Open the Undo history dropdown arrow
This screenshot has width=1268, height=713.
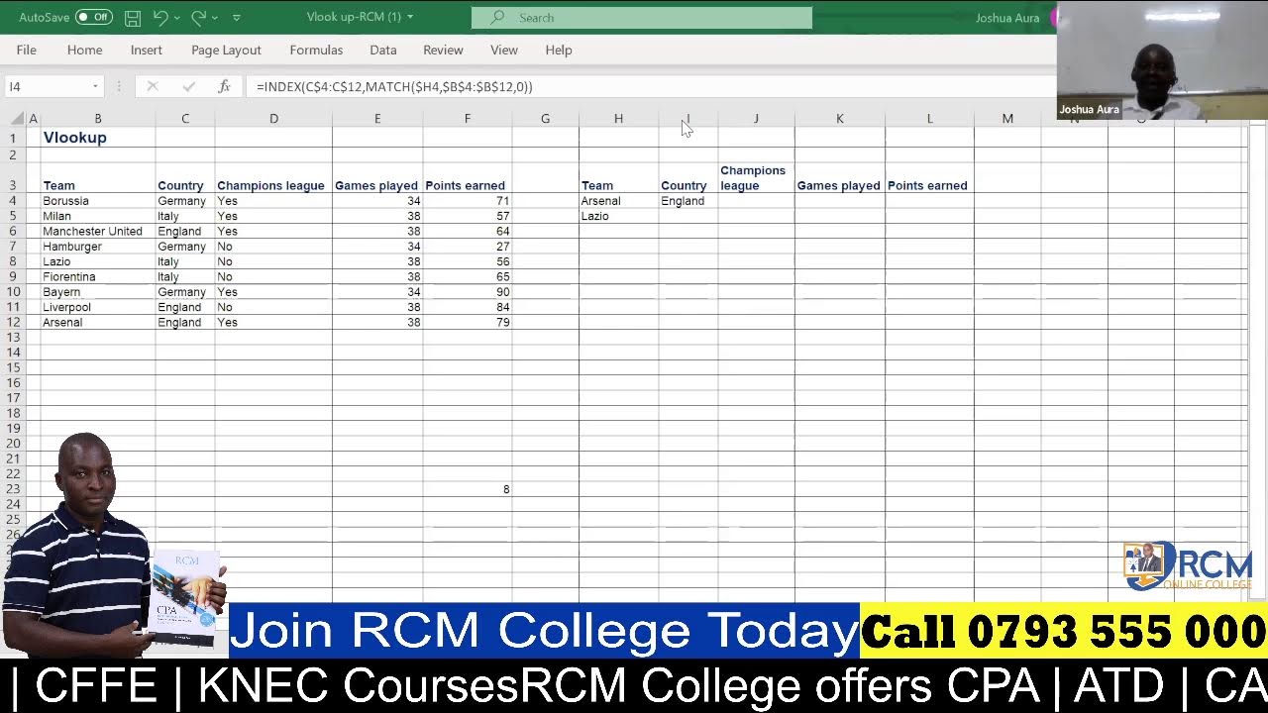point(178,18)
